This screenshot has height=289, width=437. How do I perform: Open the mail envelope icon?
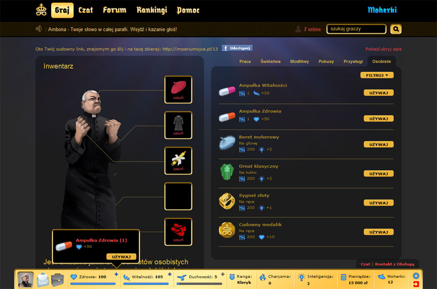coord(43,279)
